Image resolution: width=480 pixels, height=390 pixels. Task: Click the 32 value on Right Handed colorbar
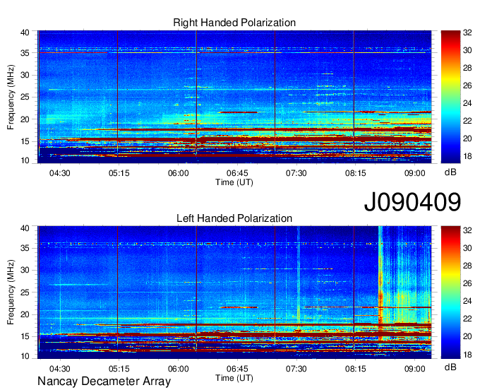pos(467,32)
